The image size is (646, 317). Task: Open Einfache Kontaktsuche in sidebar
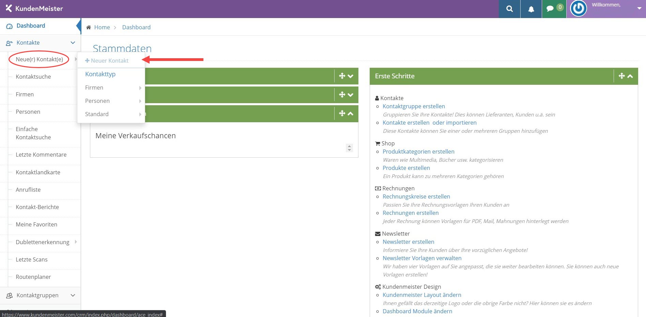point(33,133)
